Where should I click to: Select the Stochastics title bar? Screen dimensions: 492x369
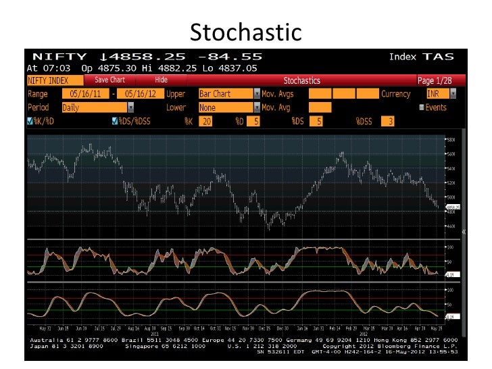(302, 80)
